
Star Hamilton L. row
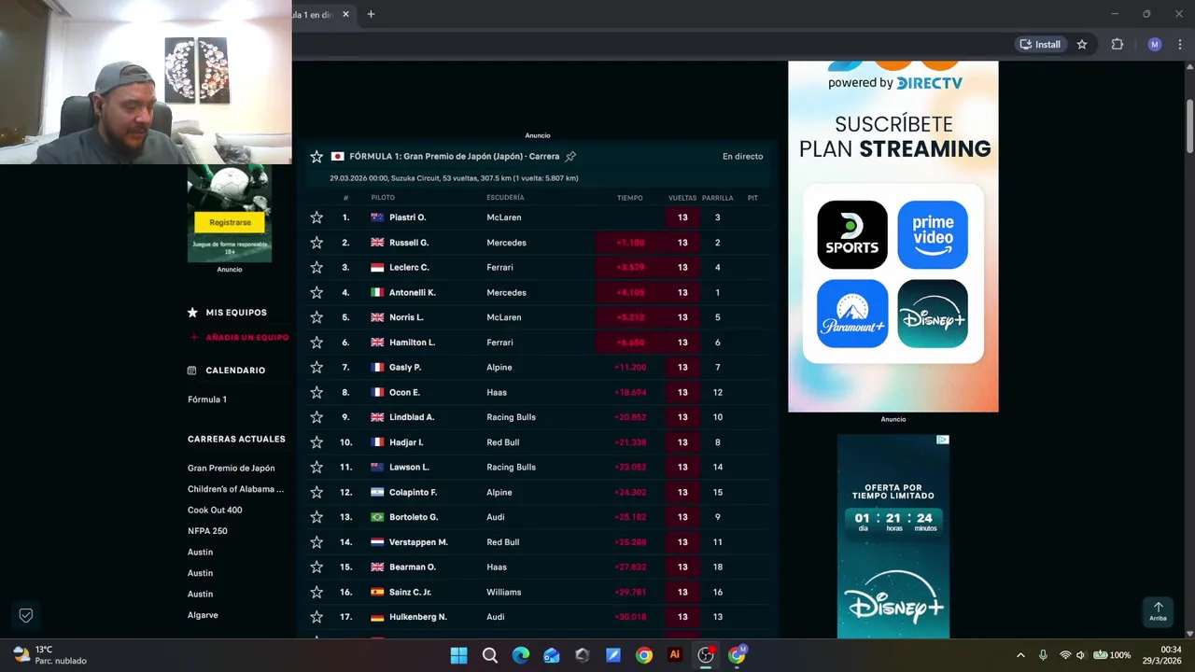coord(316,343)
